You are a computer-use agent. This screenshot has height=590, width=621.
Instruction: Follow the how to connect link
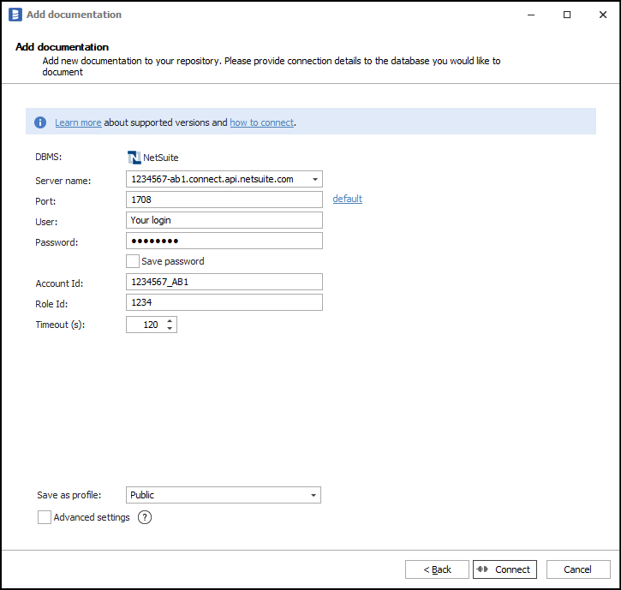tap(261, 122)
